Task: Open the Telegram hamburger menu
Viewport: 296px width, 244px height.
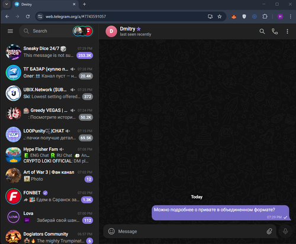Action: 10,31
